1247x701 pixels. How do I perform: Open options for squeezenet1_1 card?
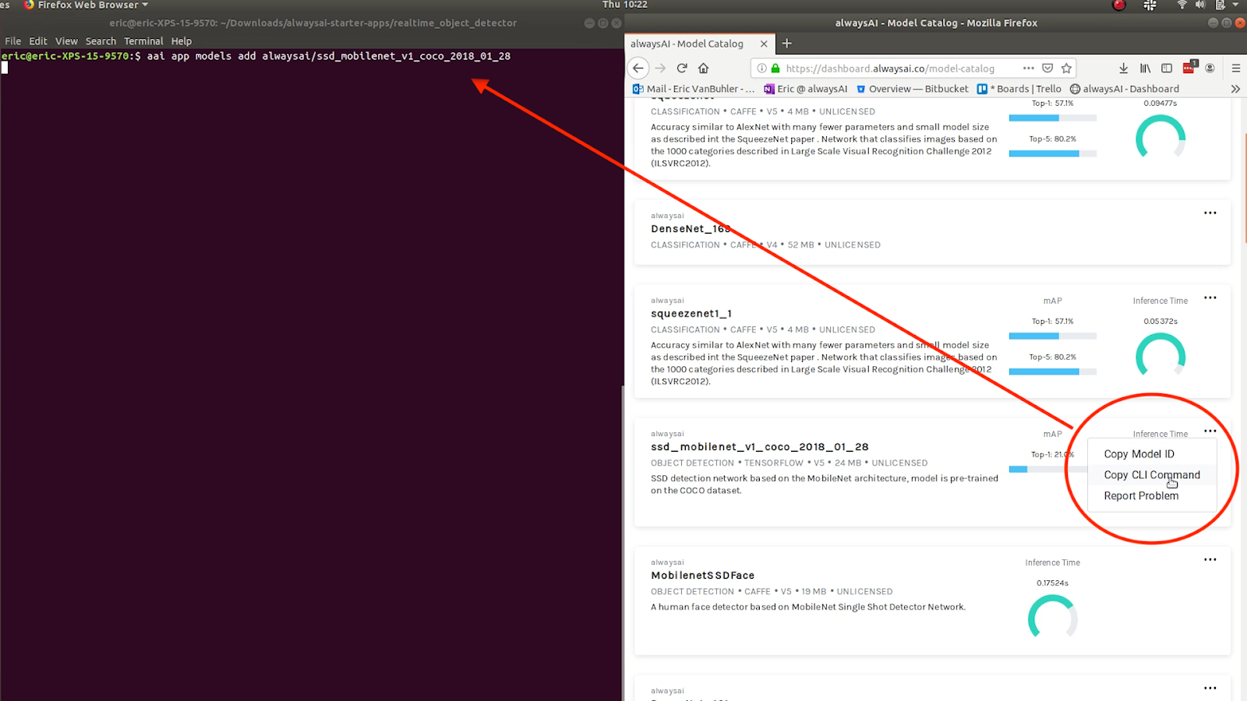point(1210,298)
